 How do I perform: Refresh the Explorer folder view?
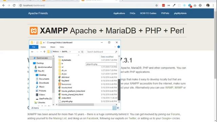click(82, 52)
